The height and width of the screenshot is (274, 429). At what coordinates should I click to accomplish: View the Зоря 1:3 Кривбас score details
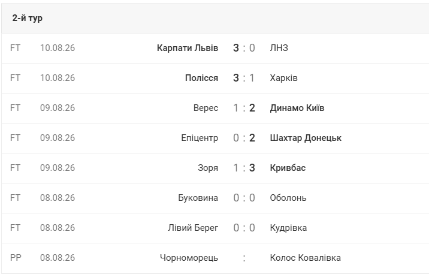point(244,168)
